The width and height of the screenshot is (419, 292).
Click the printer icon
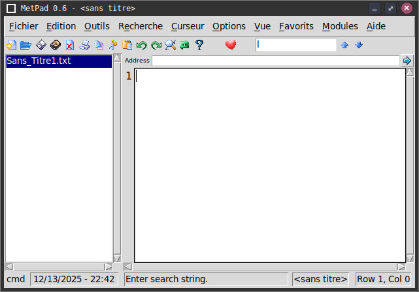tap(84, 45)
